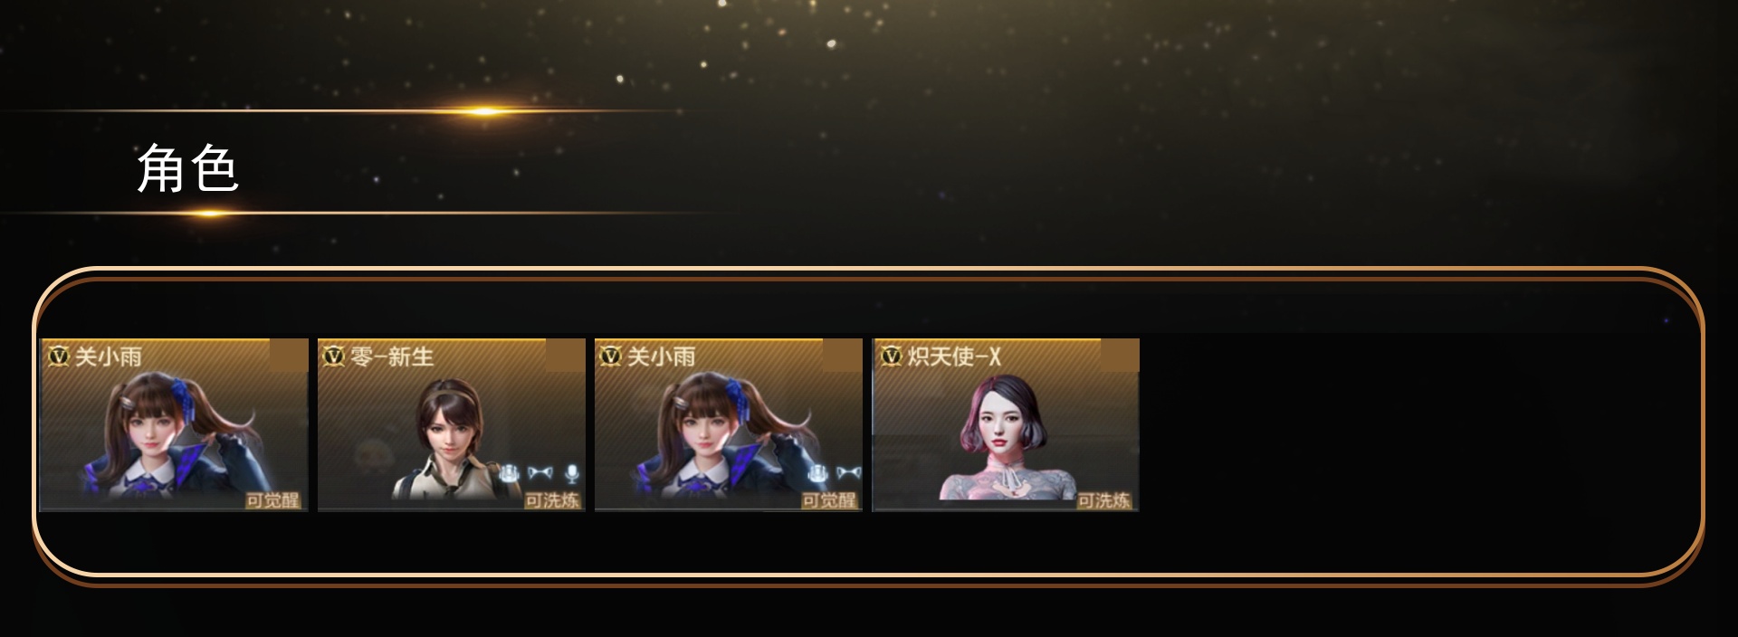Select the first 关小雨 character portrait
Screen dimensions: 1738x637
point(174,425)
